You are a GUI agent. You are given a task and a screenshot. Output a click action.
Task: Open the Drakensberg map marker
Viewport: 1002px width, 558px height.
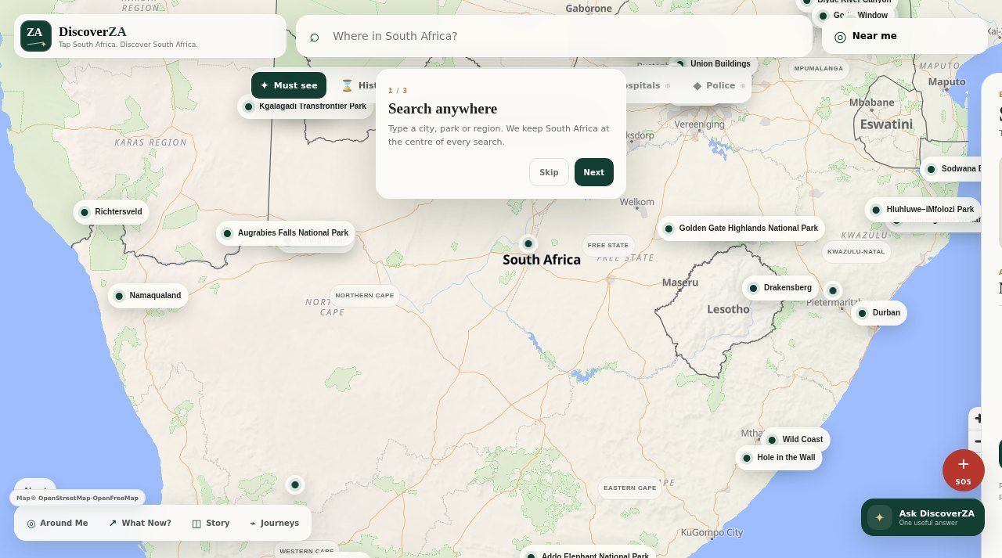click(x=780, y=288)
